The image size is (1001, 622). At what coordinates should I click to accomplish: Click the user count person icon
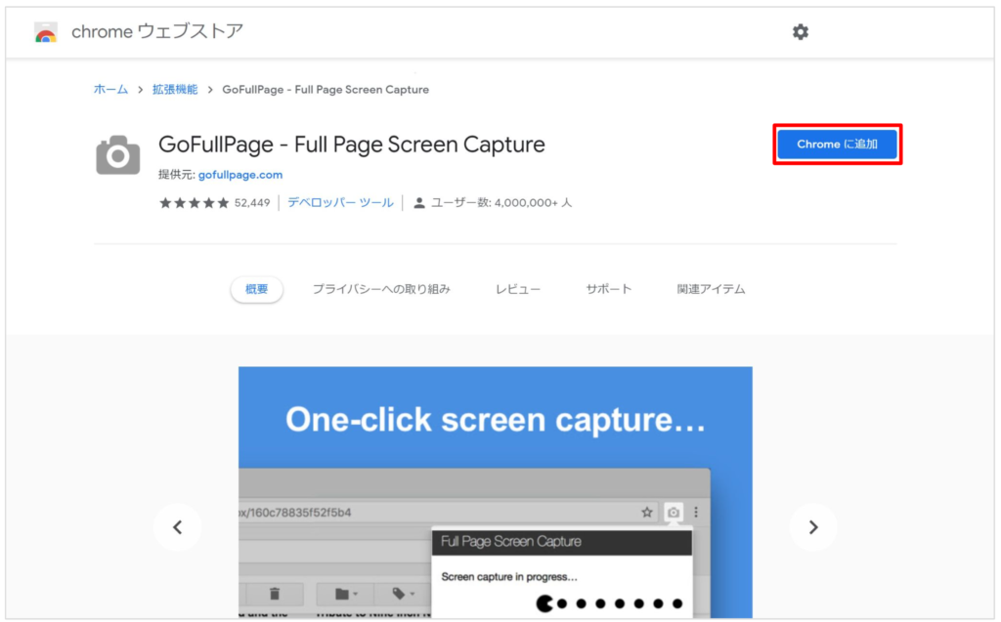click(x=418, y=203)
